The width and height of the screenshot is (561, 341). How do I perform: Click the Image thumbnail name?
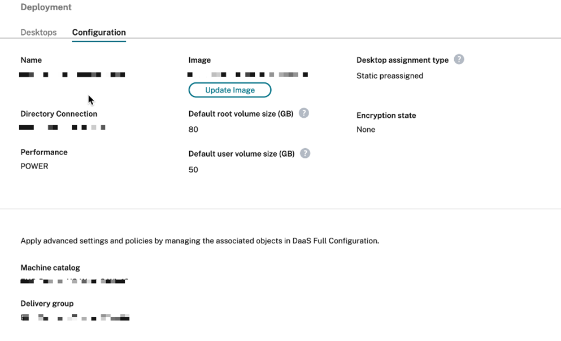coord(247,74)
